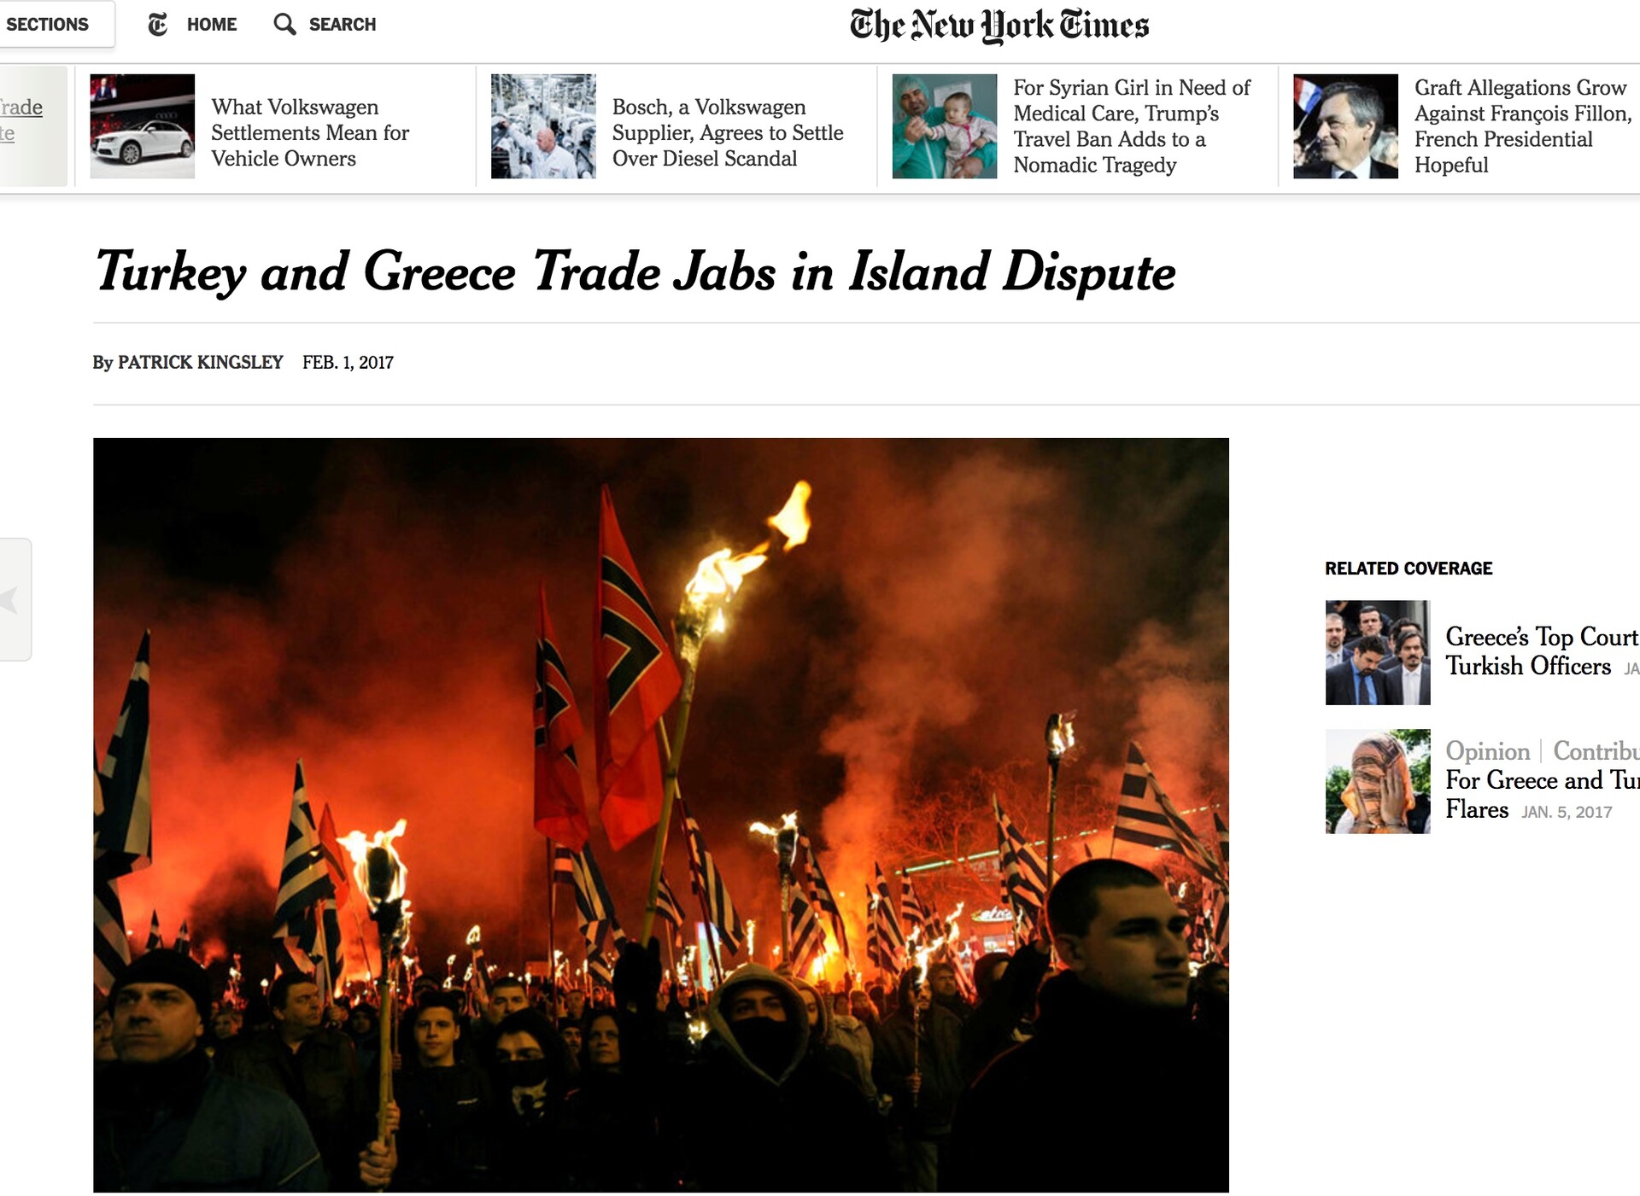
Task: Click the magnifying glass search icon
Action: tap(284, 24)
